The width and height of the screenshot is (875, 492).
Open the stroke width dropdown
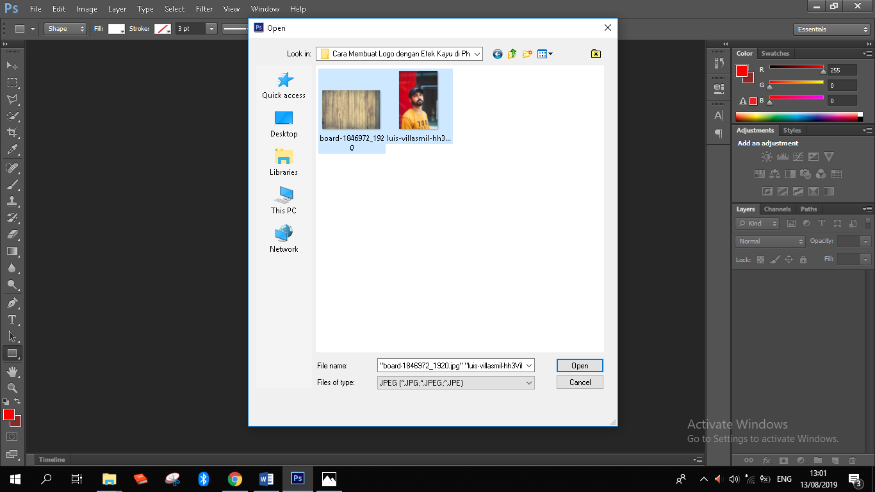[x=211, y=29]
